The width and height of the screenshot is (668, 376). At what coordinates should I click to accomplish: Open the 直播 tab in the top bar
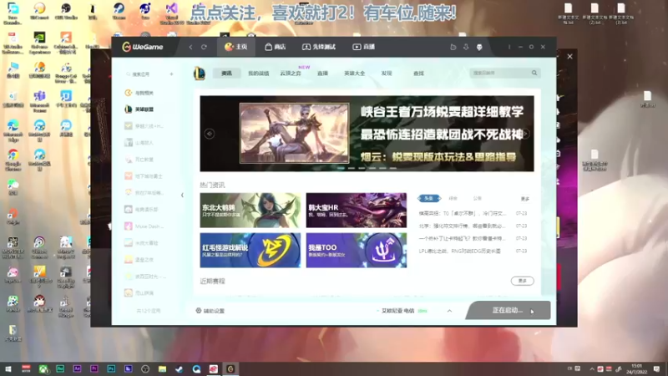click(363, 47)
